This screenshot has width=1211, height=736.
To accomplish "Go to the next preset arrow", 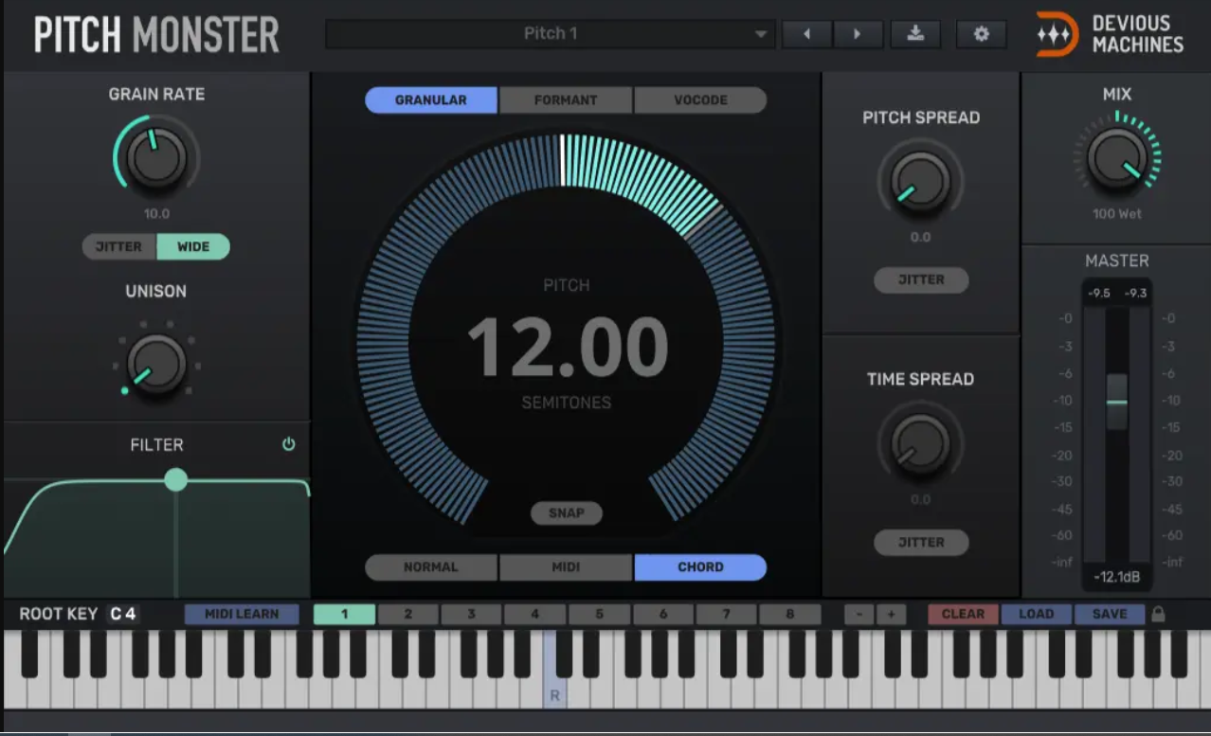I will (x=857, y=34).
